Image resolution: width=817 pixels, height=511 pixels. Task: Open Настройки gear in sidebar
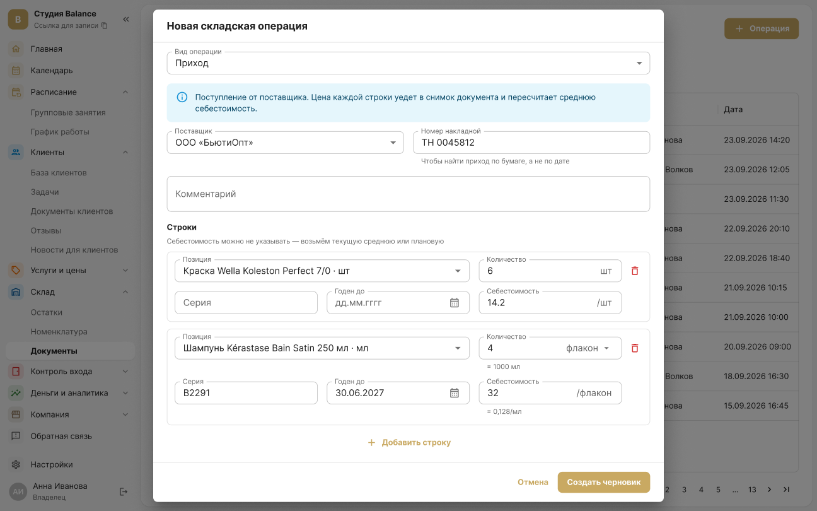click(17, 464)
